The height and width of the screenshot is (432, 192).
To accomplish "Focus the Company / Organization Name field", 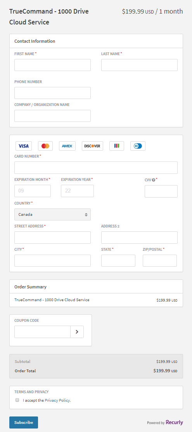I will [53, 116].
